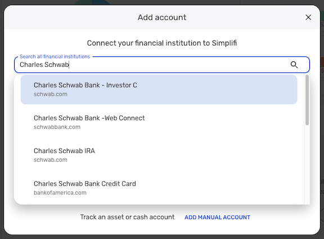
Task: Choose Charles Schwab Bank -Web Connect result
Action: point(159,122)
